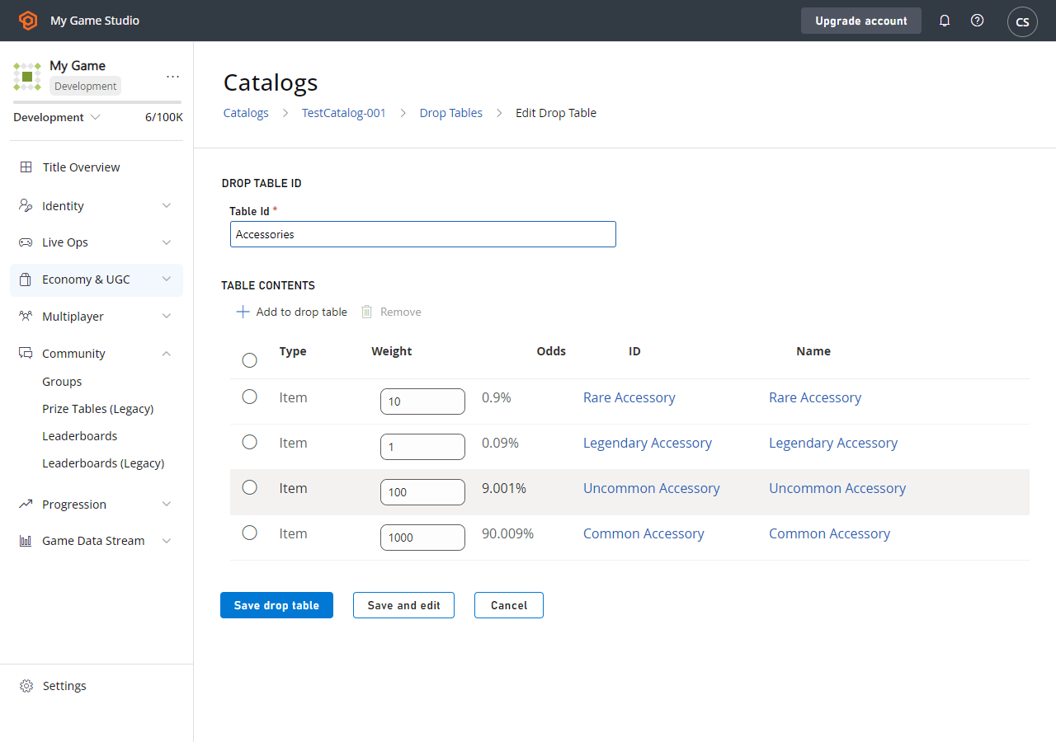Open Groups under Community
1056x742 pixels.
click(62, 382)
